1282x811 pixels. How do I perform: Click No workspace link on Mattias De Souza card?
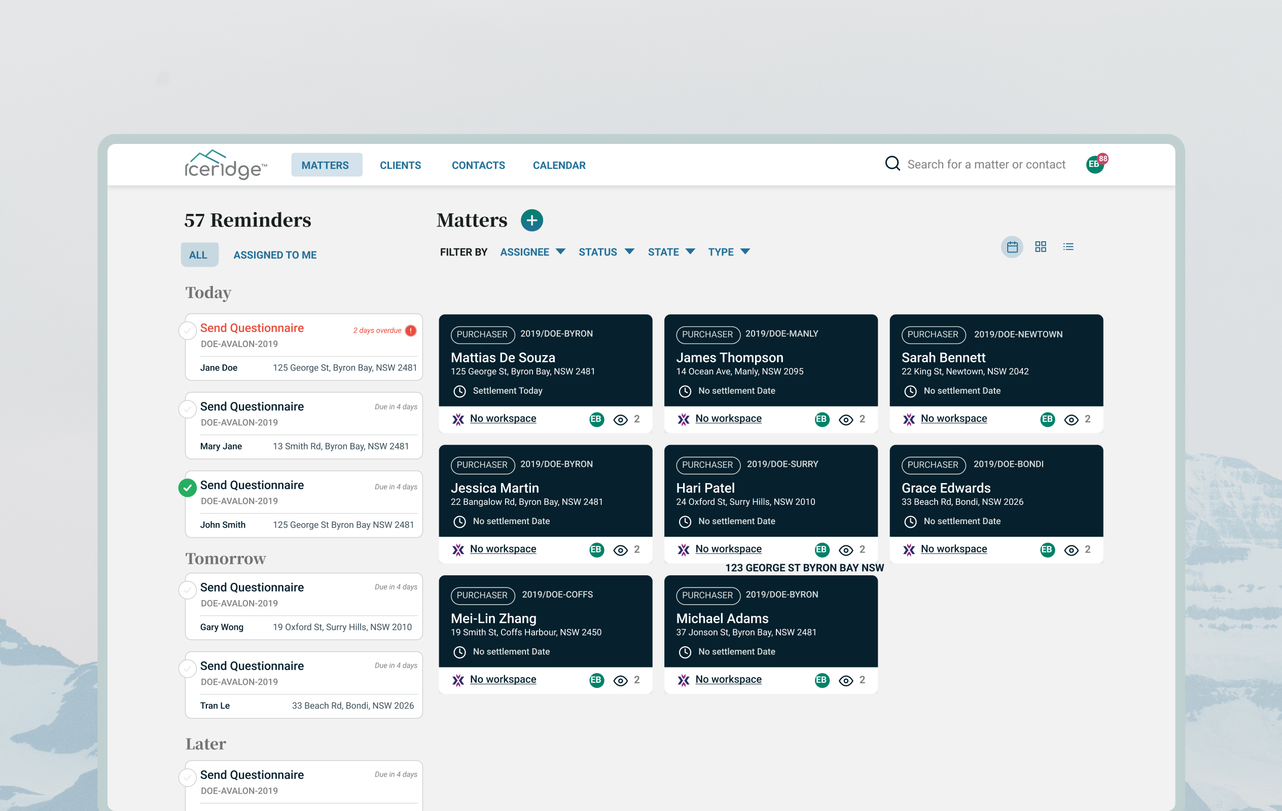[x=503, y=419]
